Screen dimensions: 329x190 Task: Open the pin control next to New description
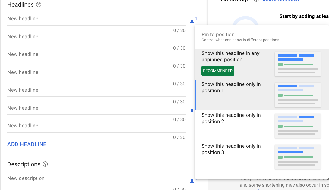(192, 182)
